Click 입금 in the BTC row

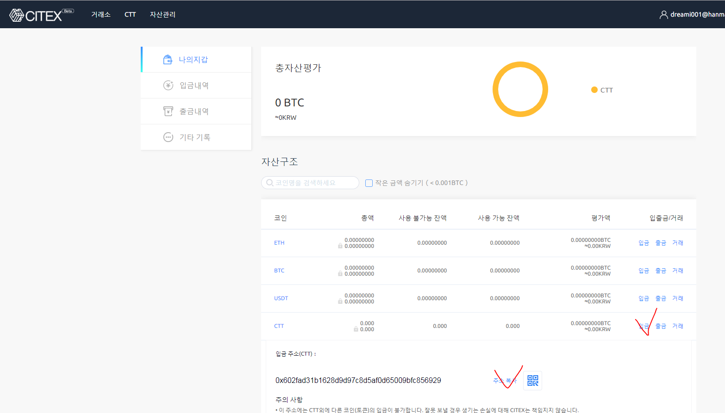coord(644,271)
